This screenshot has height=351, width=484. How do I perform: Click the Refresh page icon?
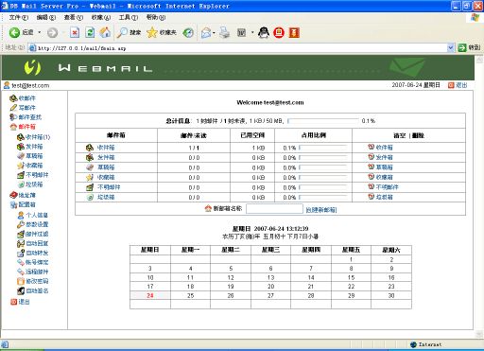(90, 32)
